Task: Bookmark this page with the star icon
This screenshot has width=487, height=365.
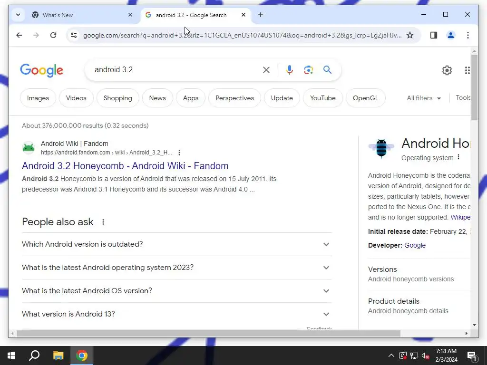Action: click(410, 35)
